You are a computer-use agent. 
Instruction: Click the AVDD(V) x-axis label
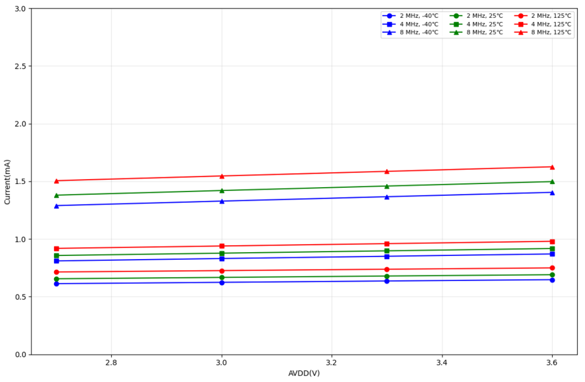coord(304,373)
